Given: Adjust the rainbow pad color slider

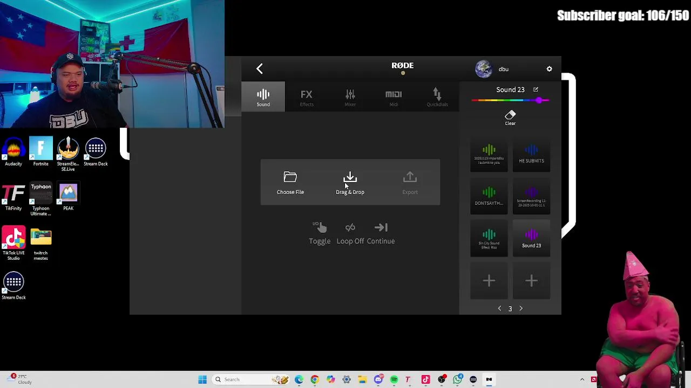Looking at the screenshot, I should (510, 100).
